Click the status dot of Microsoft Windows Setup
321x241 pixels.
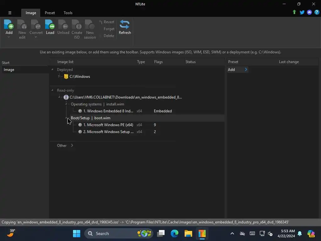point(80,132)
